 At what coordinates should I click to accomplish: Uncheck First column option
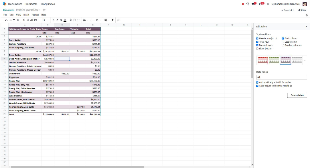[283, 39]
